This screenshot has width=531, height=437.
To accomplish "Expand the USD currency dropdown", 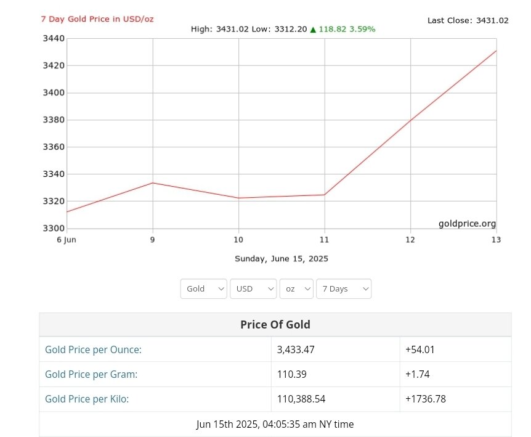I will coord(253,288).
